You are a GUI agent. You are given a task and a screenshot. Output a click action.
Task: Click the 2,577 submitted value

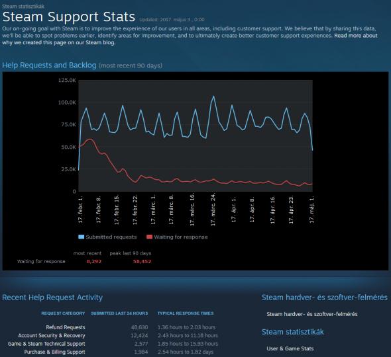[x=141, y=344]
